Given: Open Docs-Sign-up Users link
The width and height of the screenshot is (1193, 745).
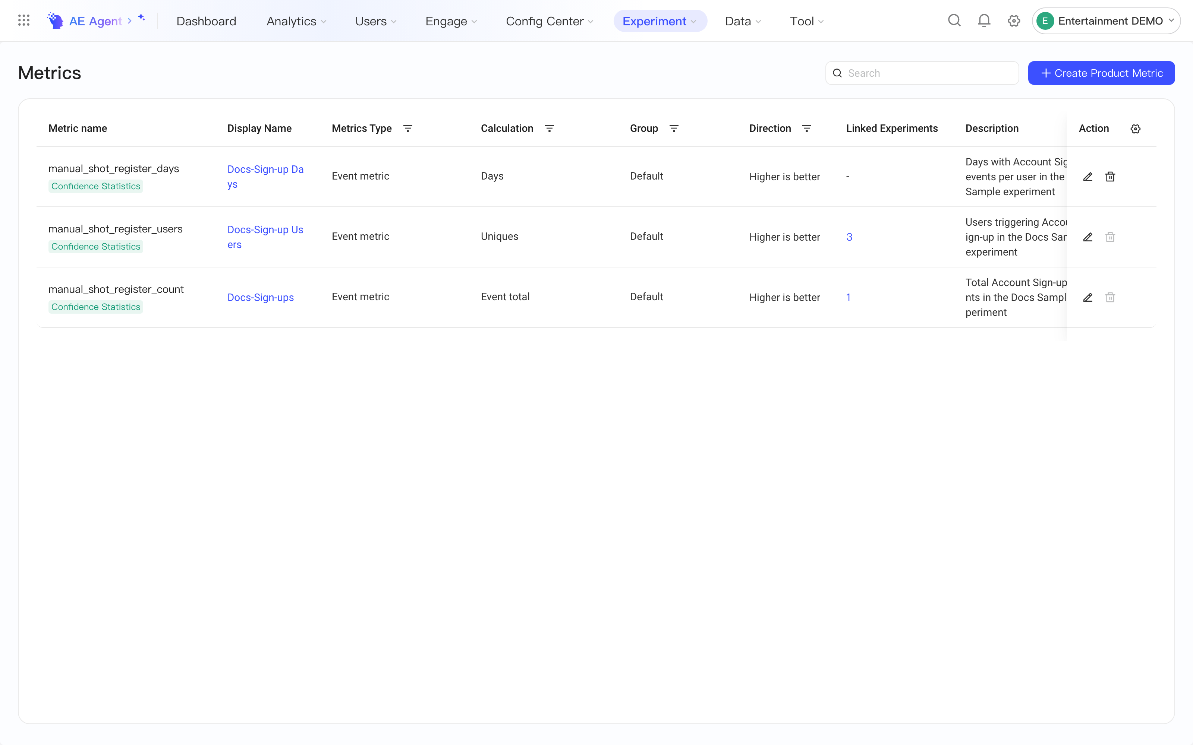Looking at the screenshot, I should [x=265, y=237].
